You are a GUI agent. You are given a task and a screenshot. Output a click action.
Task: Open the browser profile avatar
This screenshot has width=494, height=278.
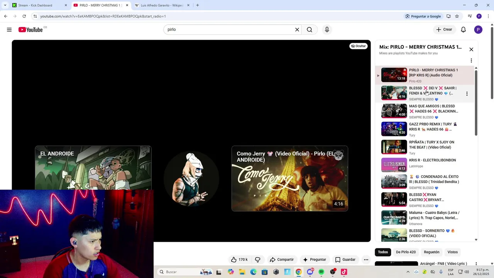click(479, 16)
